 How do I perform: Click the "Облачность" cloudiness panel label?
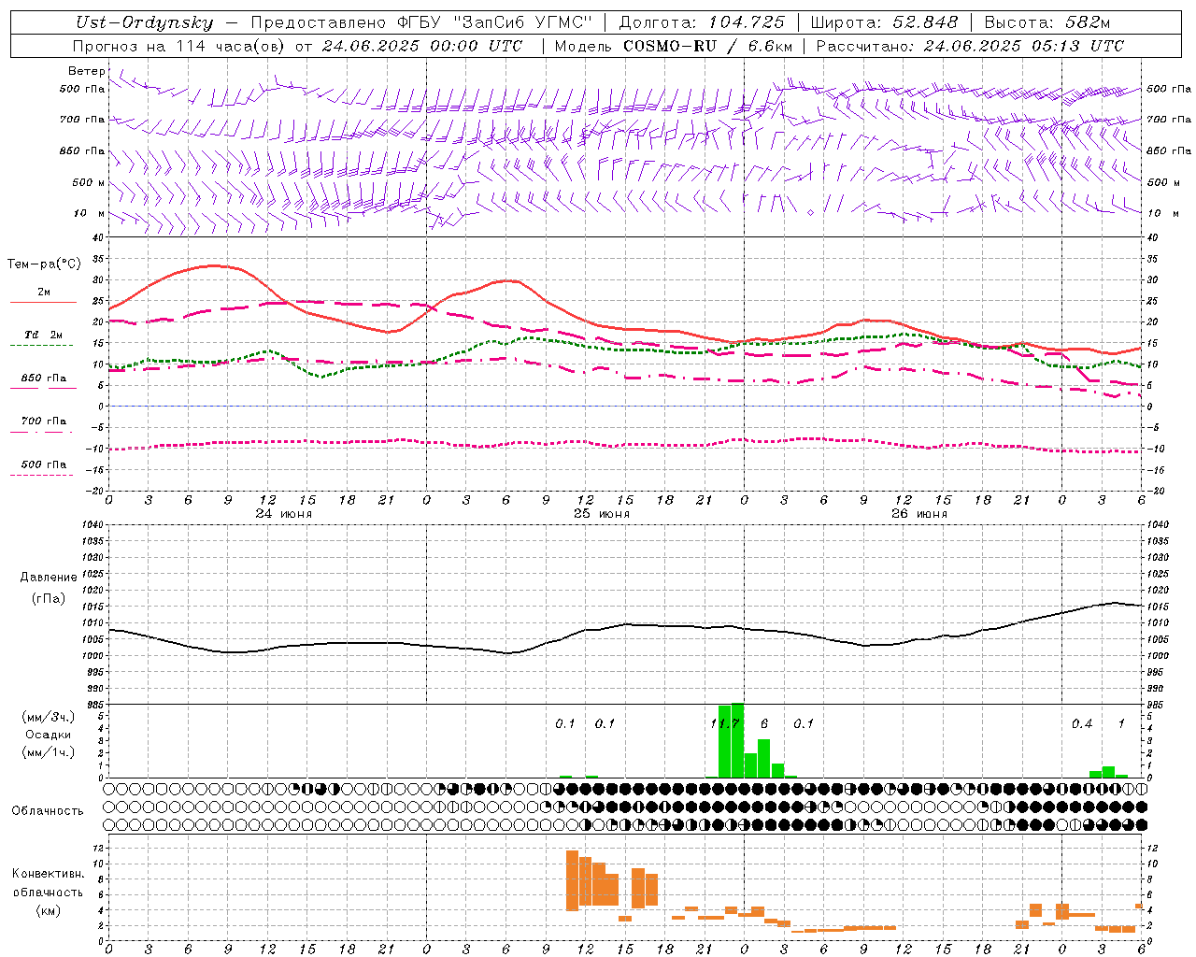48,810
